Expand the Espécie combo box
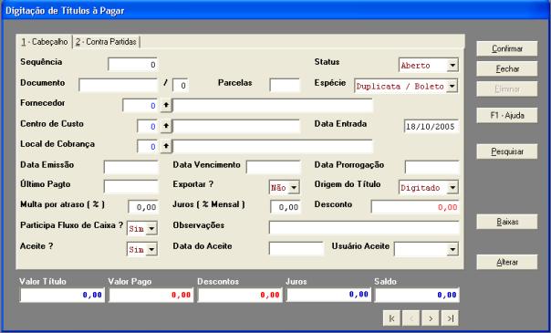Image resolution: width=551 pixels, height=333 pixels. coord(452,86)
